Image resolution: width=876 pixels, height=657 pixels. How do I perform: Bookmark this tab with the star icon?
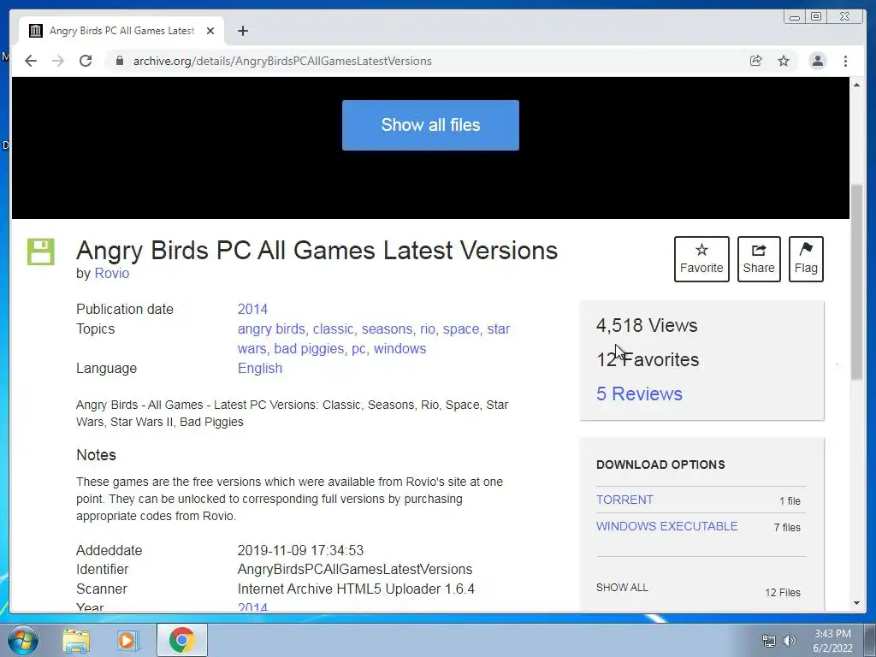tap(784, 61)
